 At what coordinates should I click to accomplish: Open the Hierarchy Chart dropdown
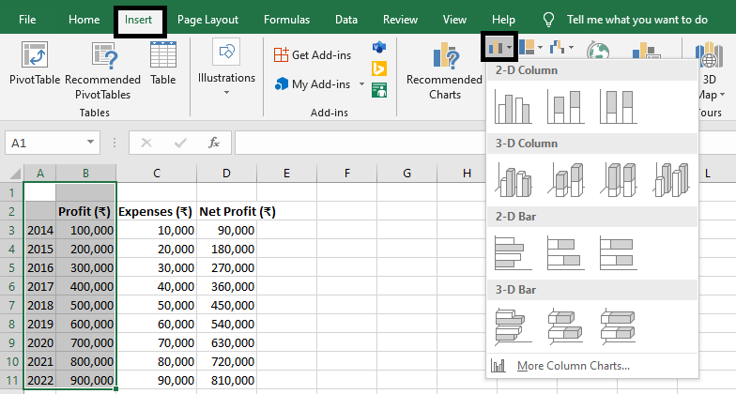tap(531, 47)
